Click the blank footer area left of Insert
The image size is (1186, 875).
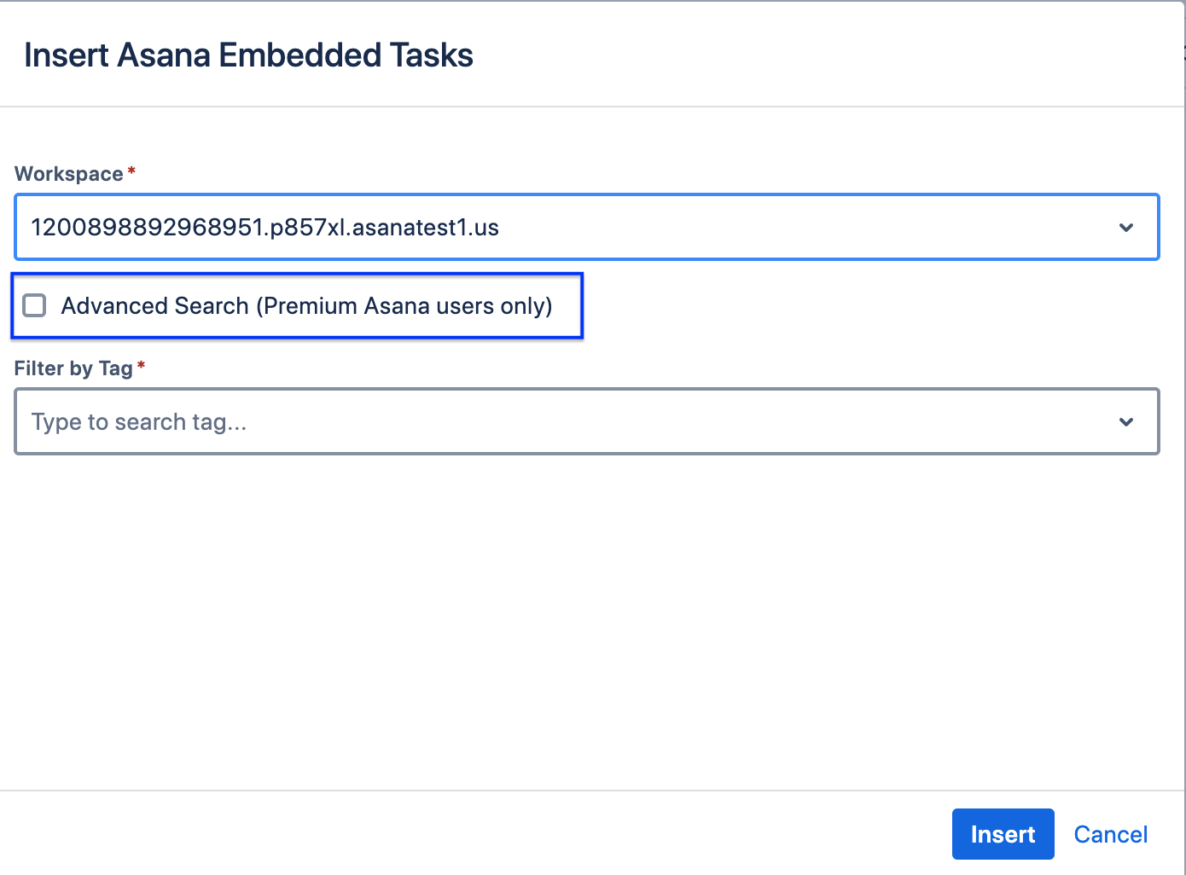[x=469, y=834]
